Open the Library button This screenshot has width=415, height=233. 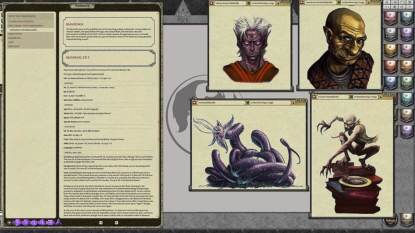(x=406, y=219)
